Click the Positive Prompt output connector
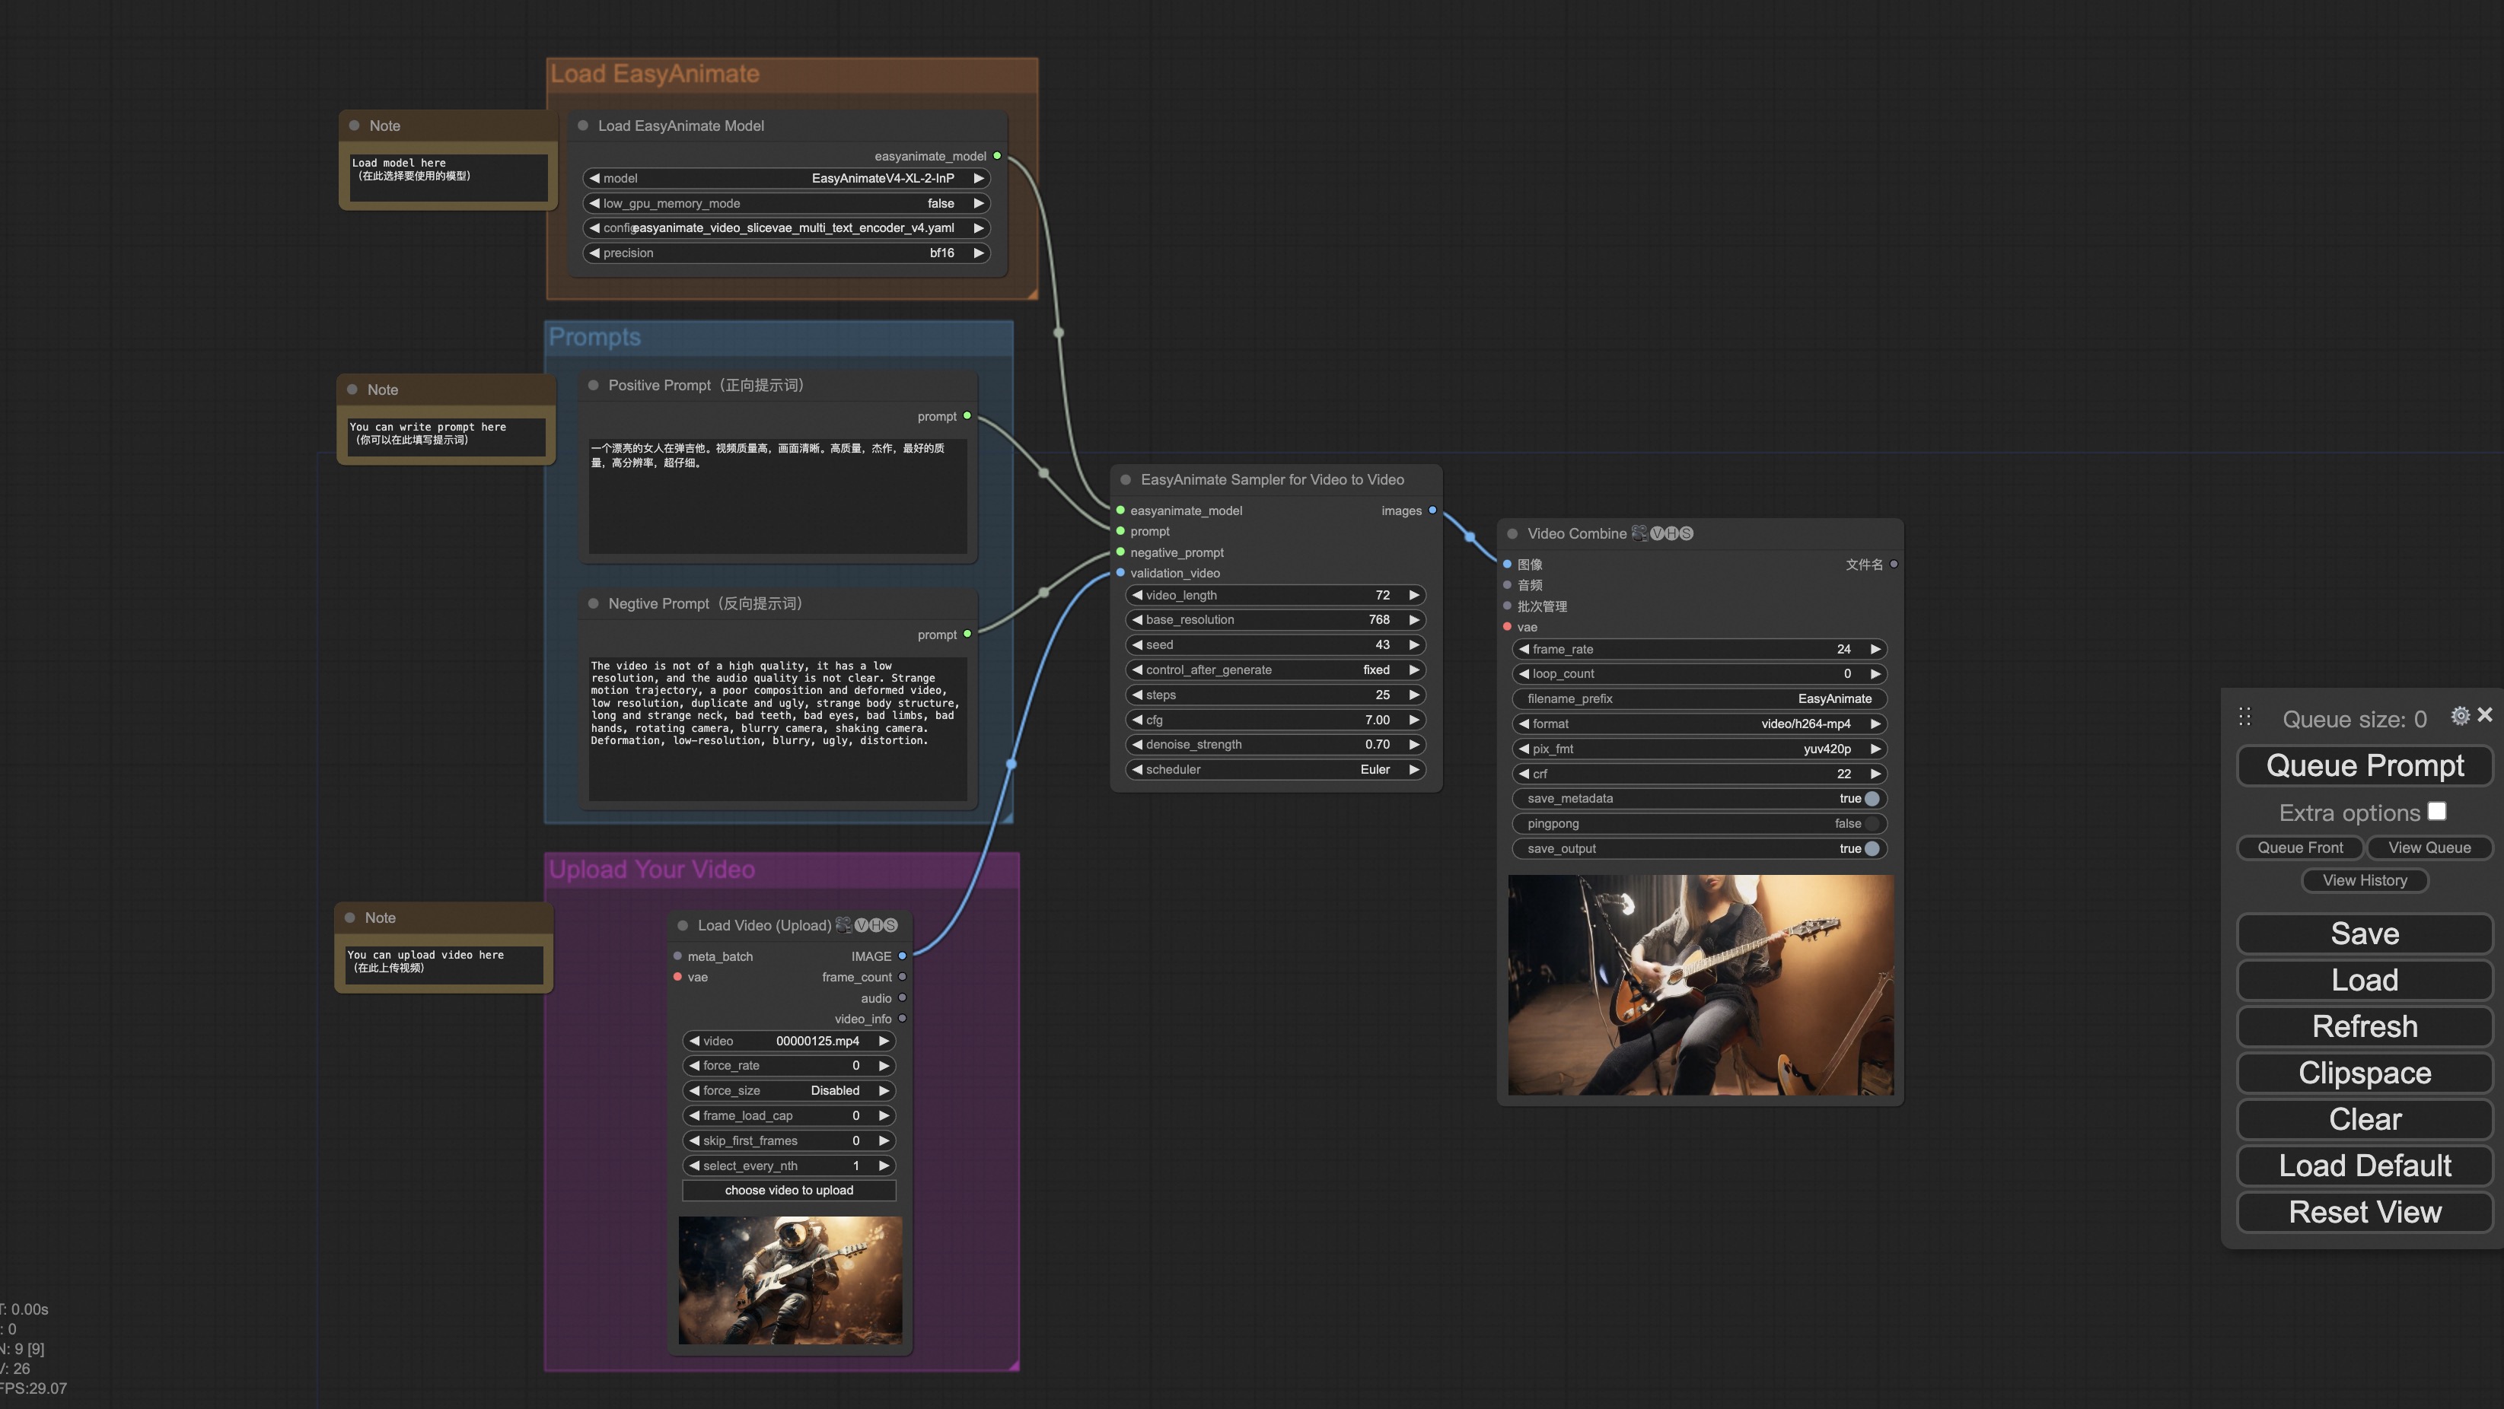The image size is (2504, 1409). [967, 416]
